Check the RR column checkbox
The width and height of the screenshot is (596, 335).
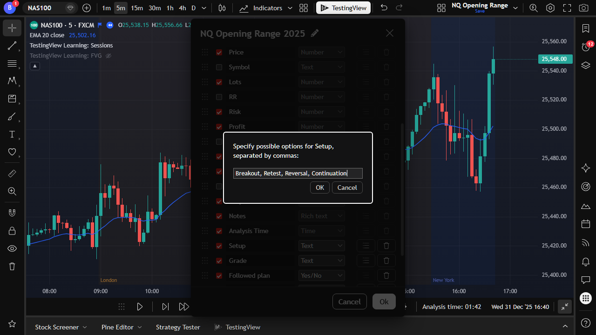(x=219, y=97)
